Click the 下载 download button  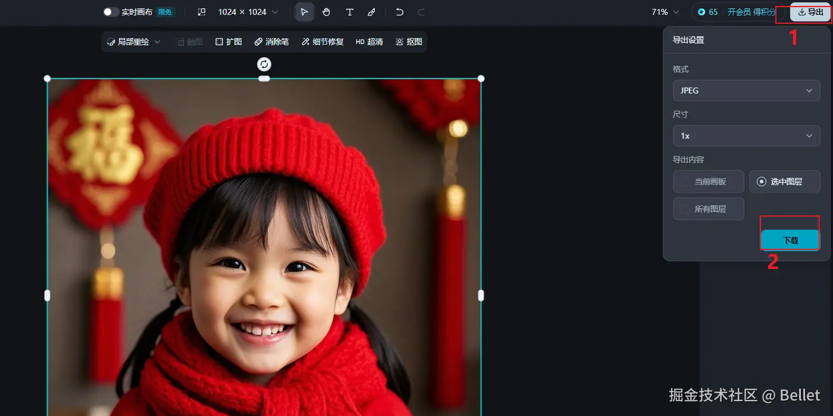click(790, 240)
